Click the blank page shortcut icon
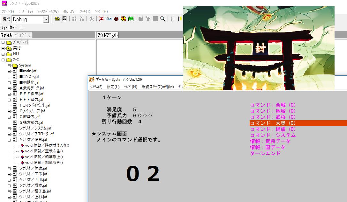The image size is (347, 202). (21, 28)
